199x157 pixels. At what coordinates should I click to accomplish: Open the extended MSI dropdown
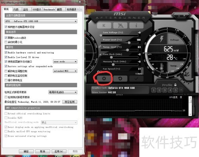(x=65, y=71)
